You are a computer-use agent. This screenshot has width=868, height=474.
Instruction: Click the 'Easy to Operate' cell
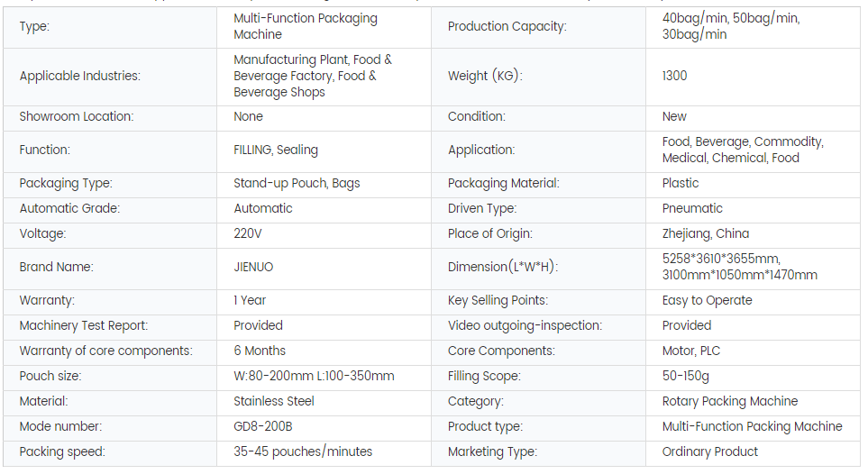pyautogui.click(x=707, y=300)
